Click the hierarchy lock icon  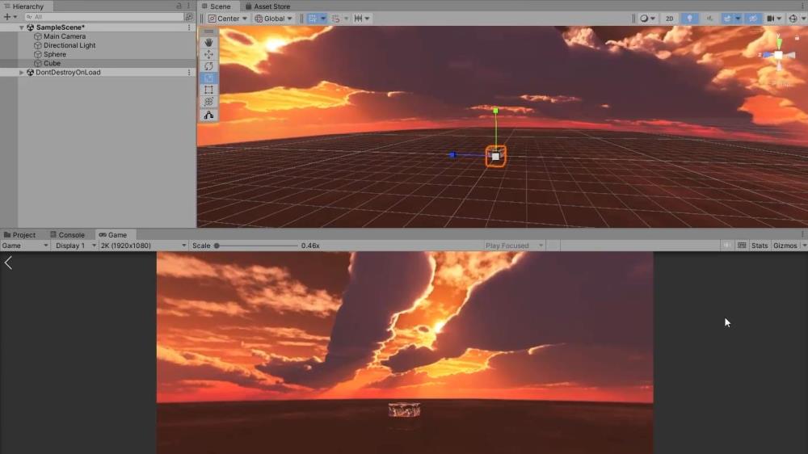pos(179,6)
